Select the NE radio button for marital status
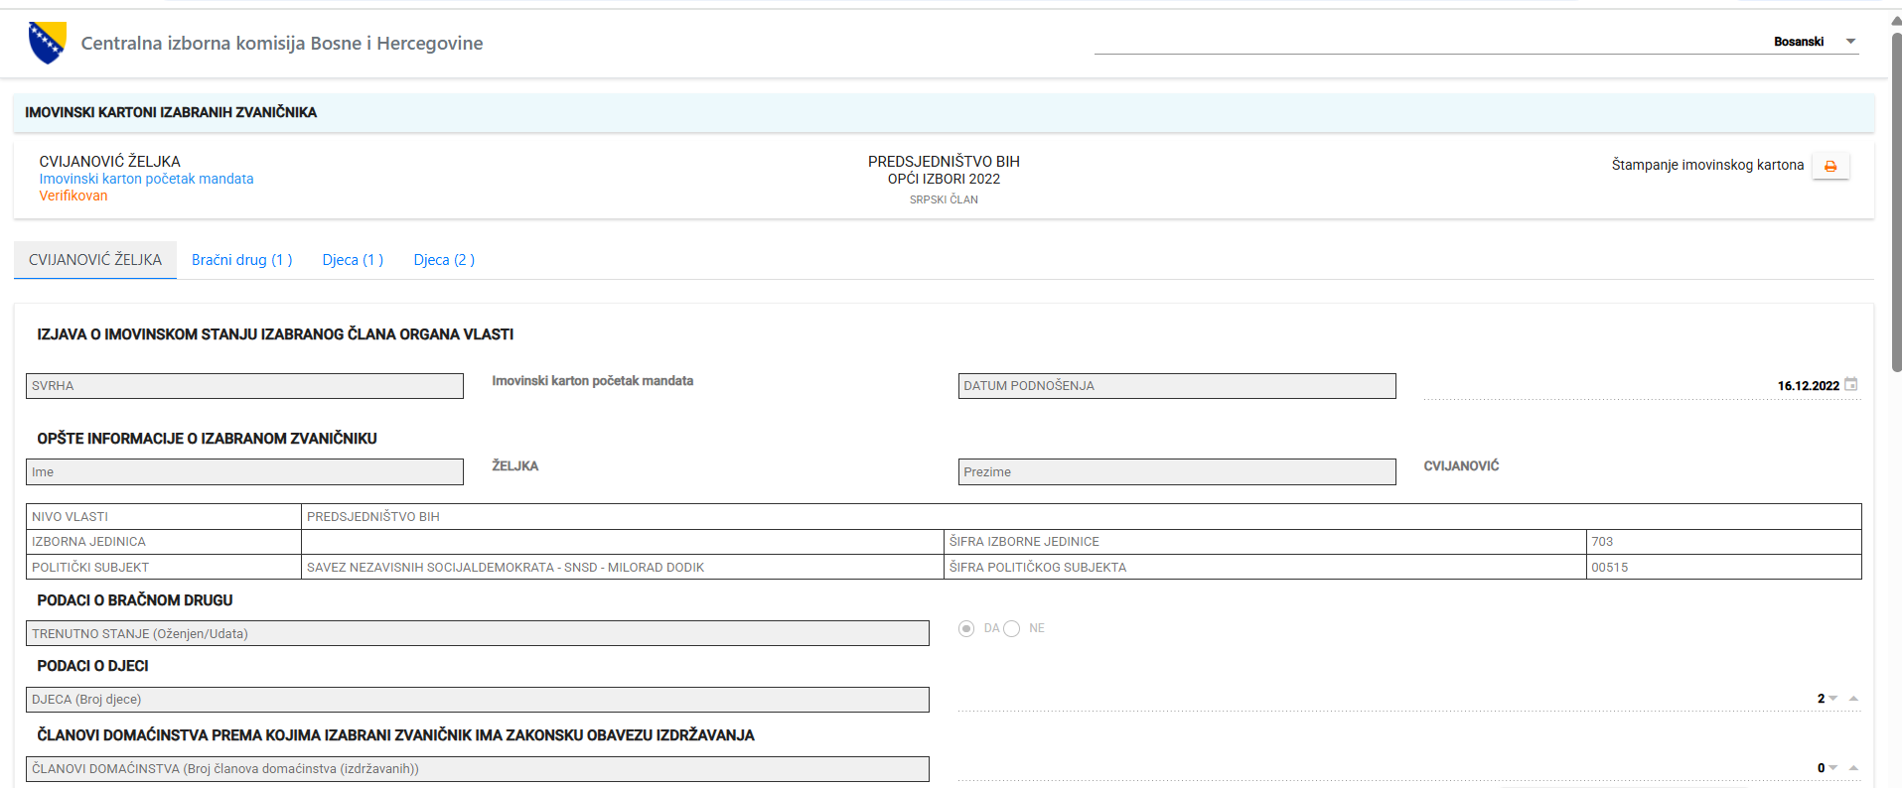This screenshot has width=1902, height=788. (1012, 628)
